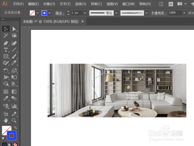Open 窗口(W) menu

128,4
